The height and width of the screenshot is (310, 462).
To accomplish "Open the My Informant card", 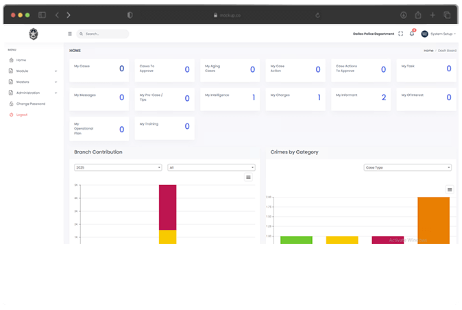I will pos(362,98).
